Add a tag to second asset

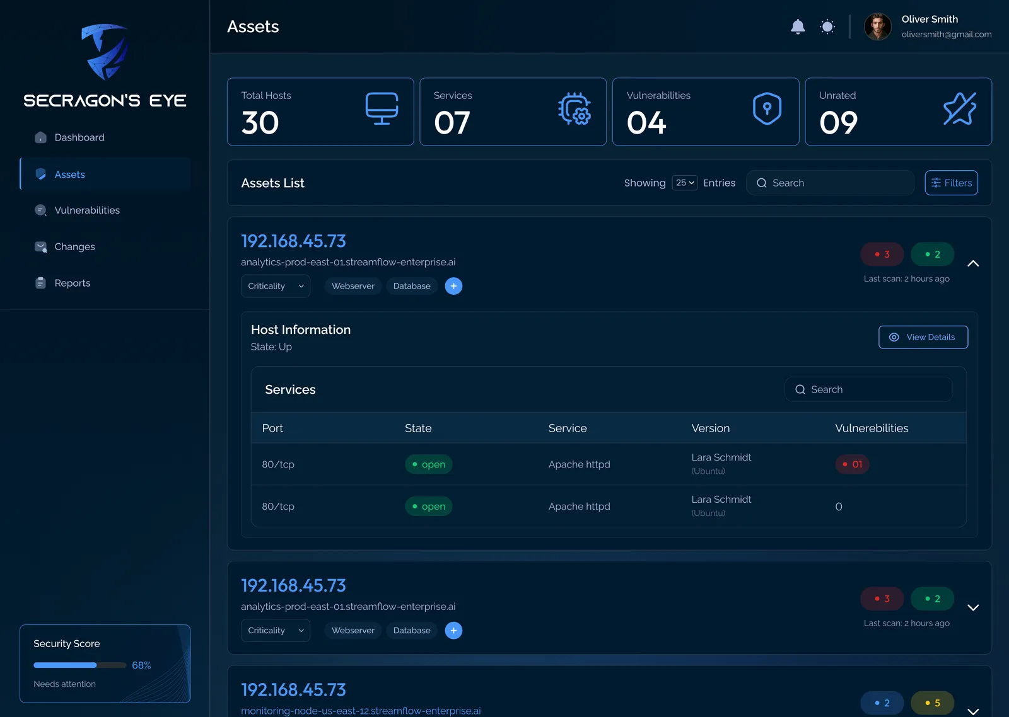click(x=453, y=631)
